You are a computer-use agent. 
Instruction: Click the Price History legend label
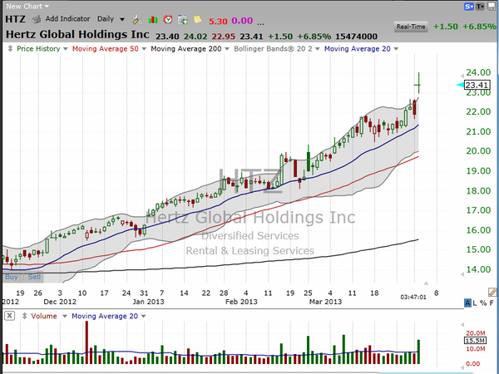[x=38, y=49]
